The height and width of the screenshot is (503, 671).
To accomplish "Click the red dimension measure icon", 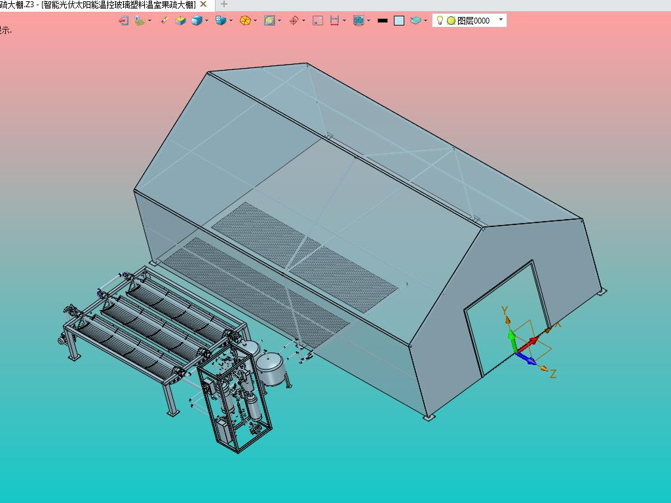I will pos(334,20).
